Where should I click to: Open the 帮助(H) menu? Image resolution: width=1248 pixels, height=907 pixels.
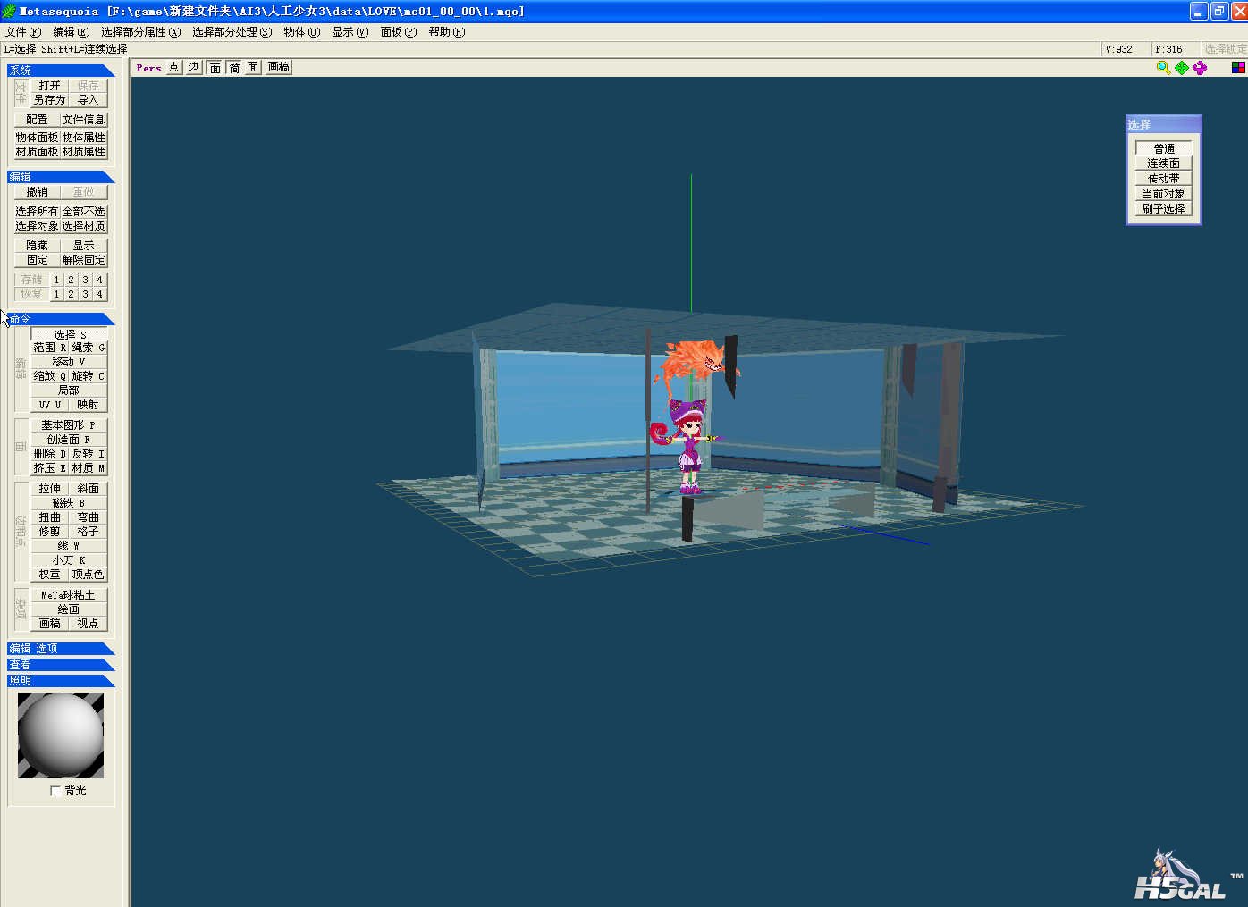pos(446,32)
